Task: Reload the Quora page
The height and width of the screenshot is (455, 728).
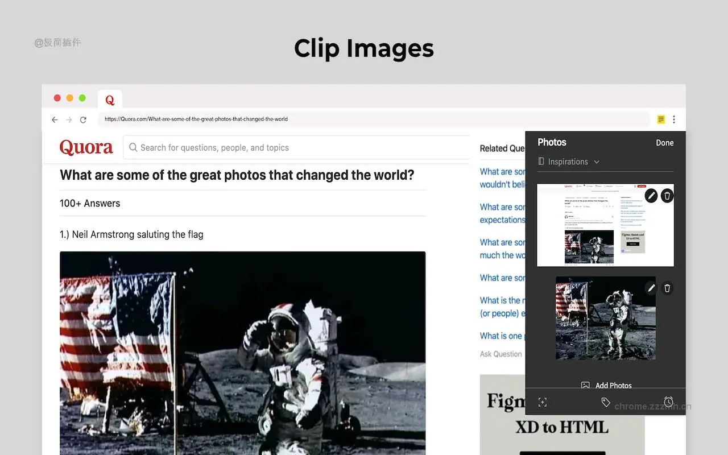Action: pyautogui.click(x=83, y=119)
